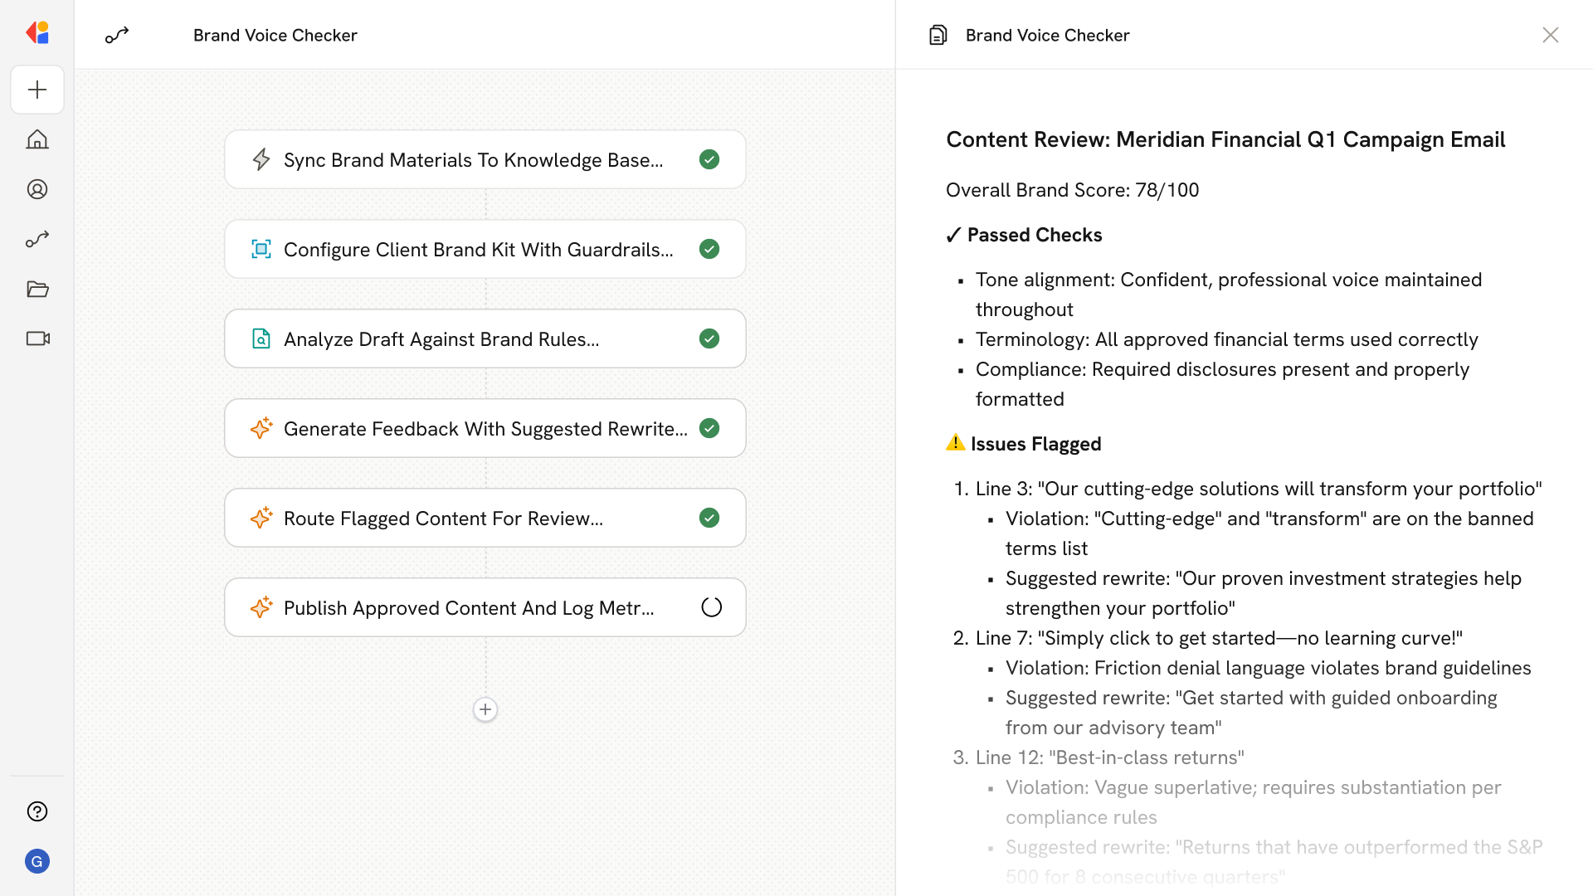This screenshot has height=896, width=1593.
Task: Open the profile icon in the sidebar
Action: 37,189
